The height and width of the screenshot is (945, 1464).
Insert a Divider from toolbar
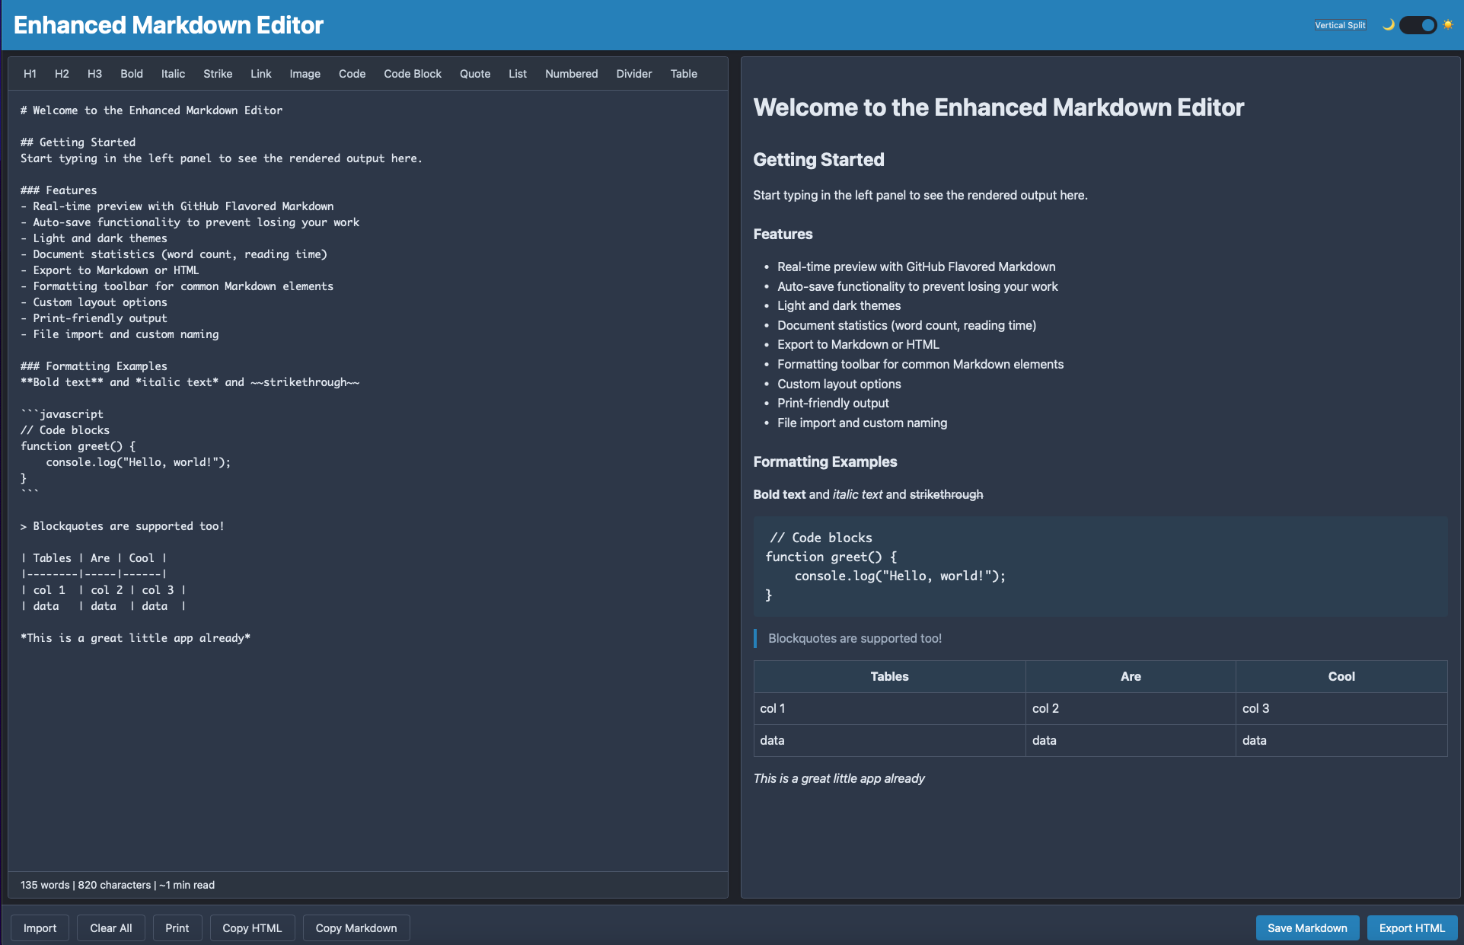point(634,74)
